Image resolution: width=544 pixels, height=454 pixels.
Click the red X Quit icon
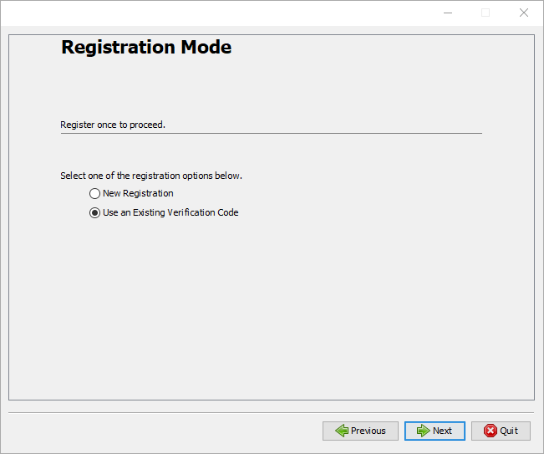[x=490, y=431]
